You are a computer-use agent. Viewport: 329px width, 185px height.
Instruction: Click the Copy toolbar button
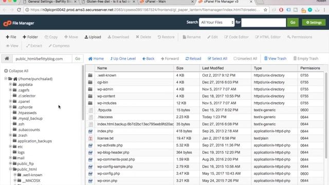(51, 37)
